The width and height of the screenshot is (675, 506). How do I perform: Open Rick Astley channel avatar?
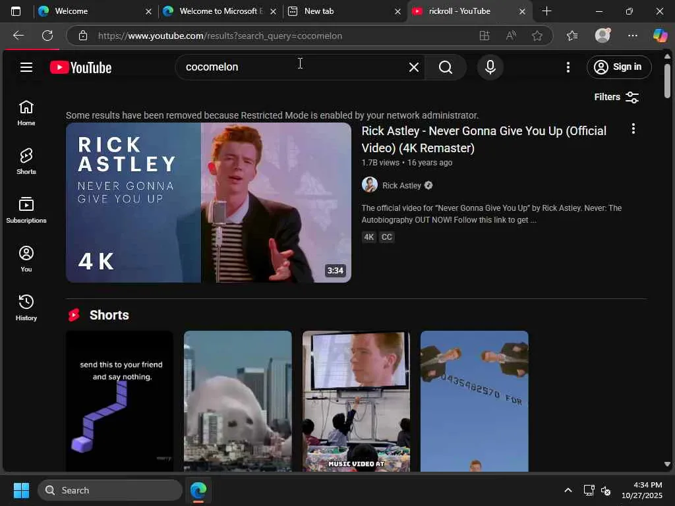pyautogui.click(x=369, y=185)
